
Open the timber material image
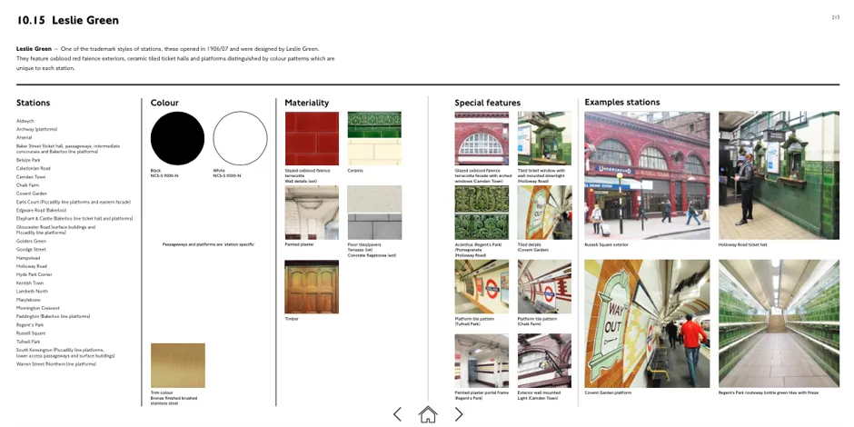(x=311, y=287)
